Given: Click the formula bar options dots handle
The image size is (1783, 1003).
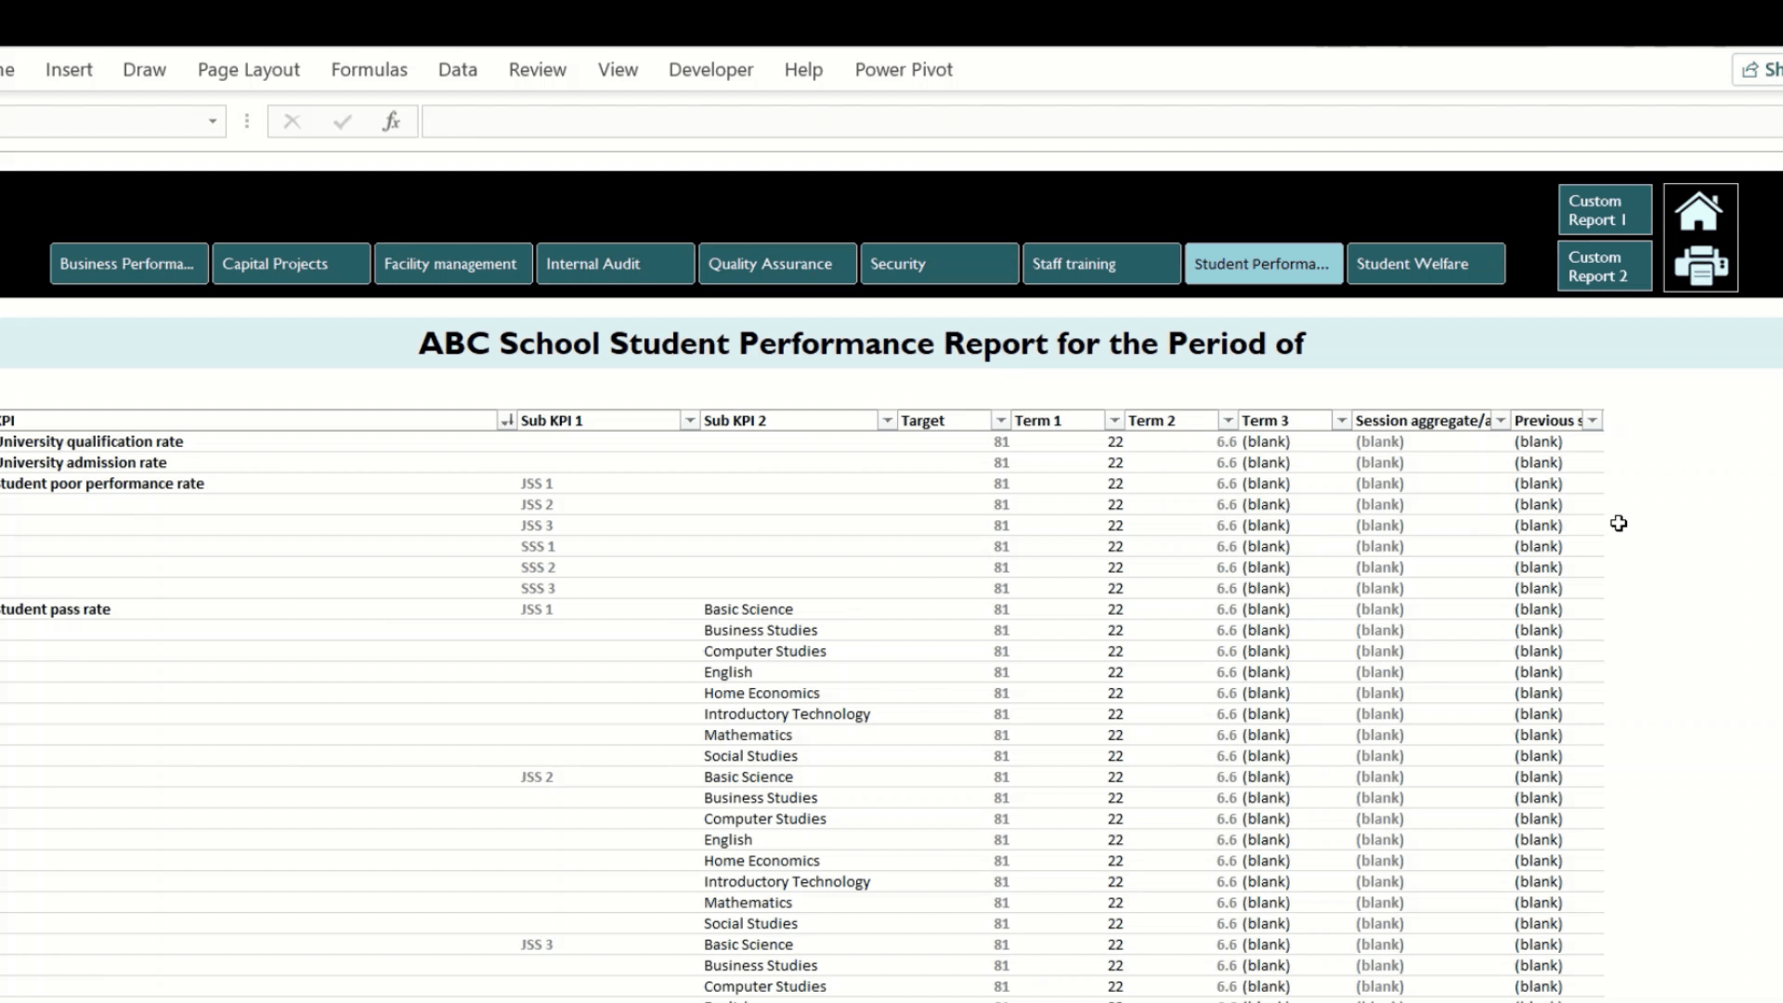Looking at the screenshot, I should [x=247, y=122].
